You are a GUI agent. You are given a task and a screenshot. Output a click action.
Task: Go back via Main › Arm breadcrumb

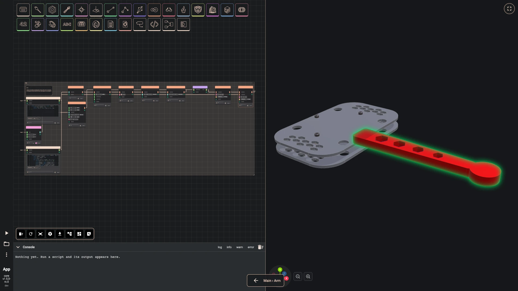pyautogui.click(x=265, y=280)
